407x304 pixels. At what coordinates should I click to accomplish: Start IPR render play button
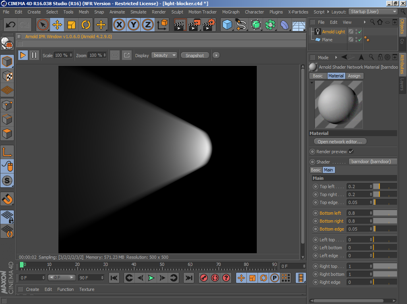coord(23,55)
